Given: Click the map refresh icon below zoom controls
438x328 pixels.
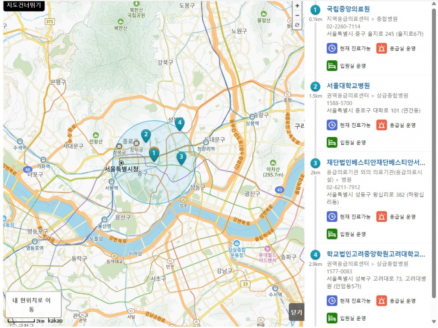Looking at the screenshot, I should point(297,25).
